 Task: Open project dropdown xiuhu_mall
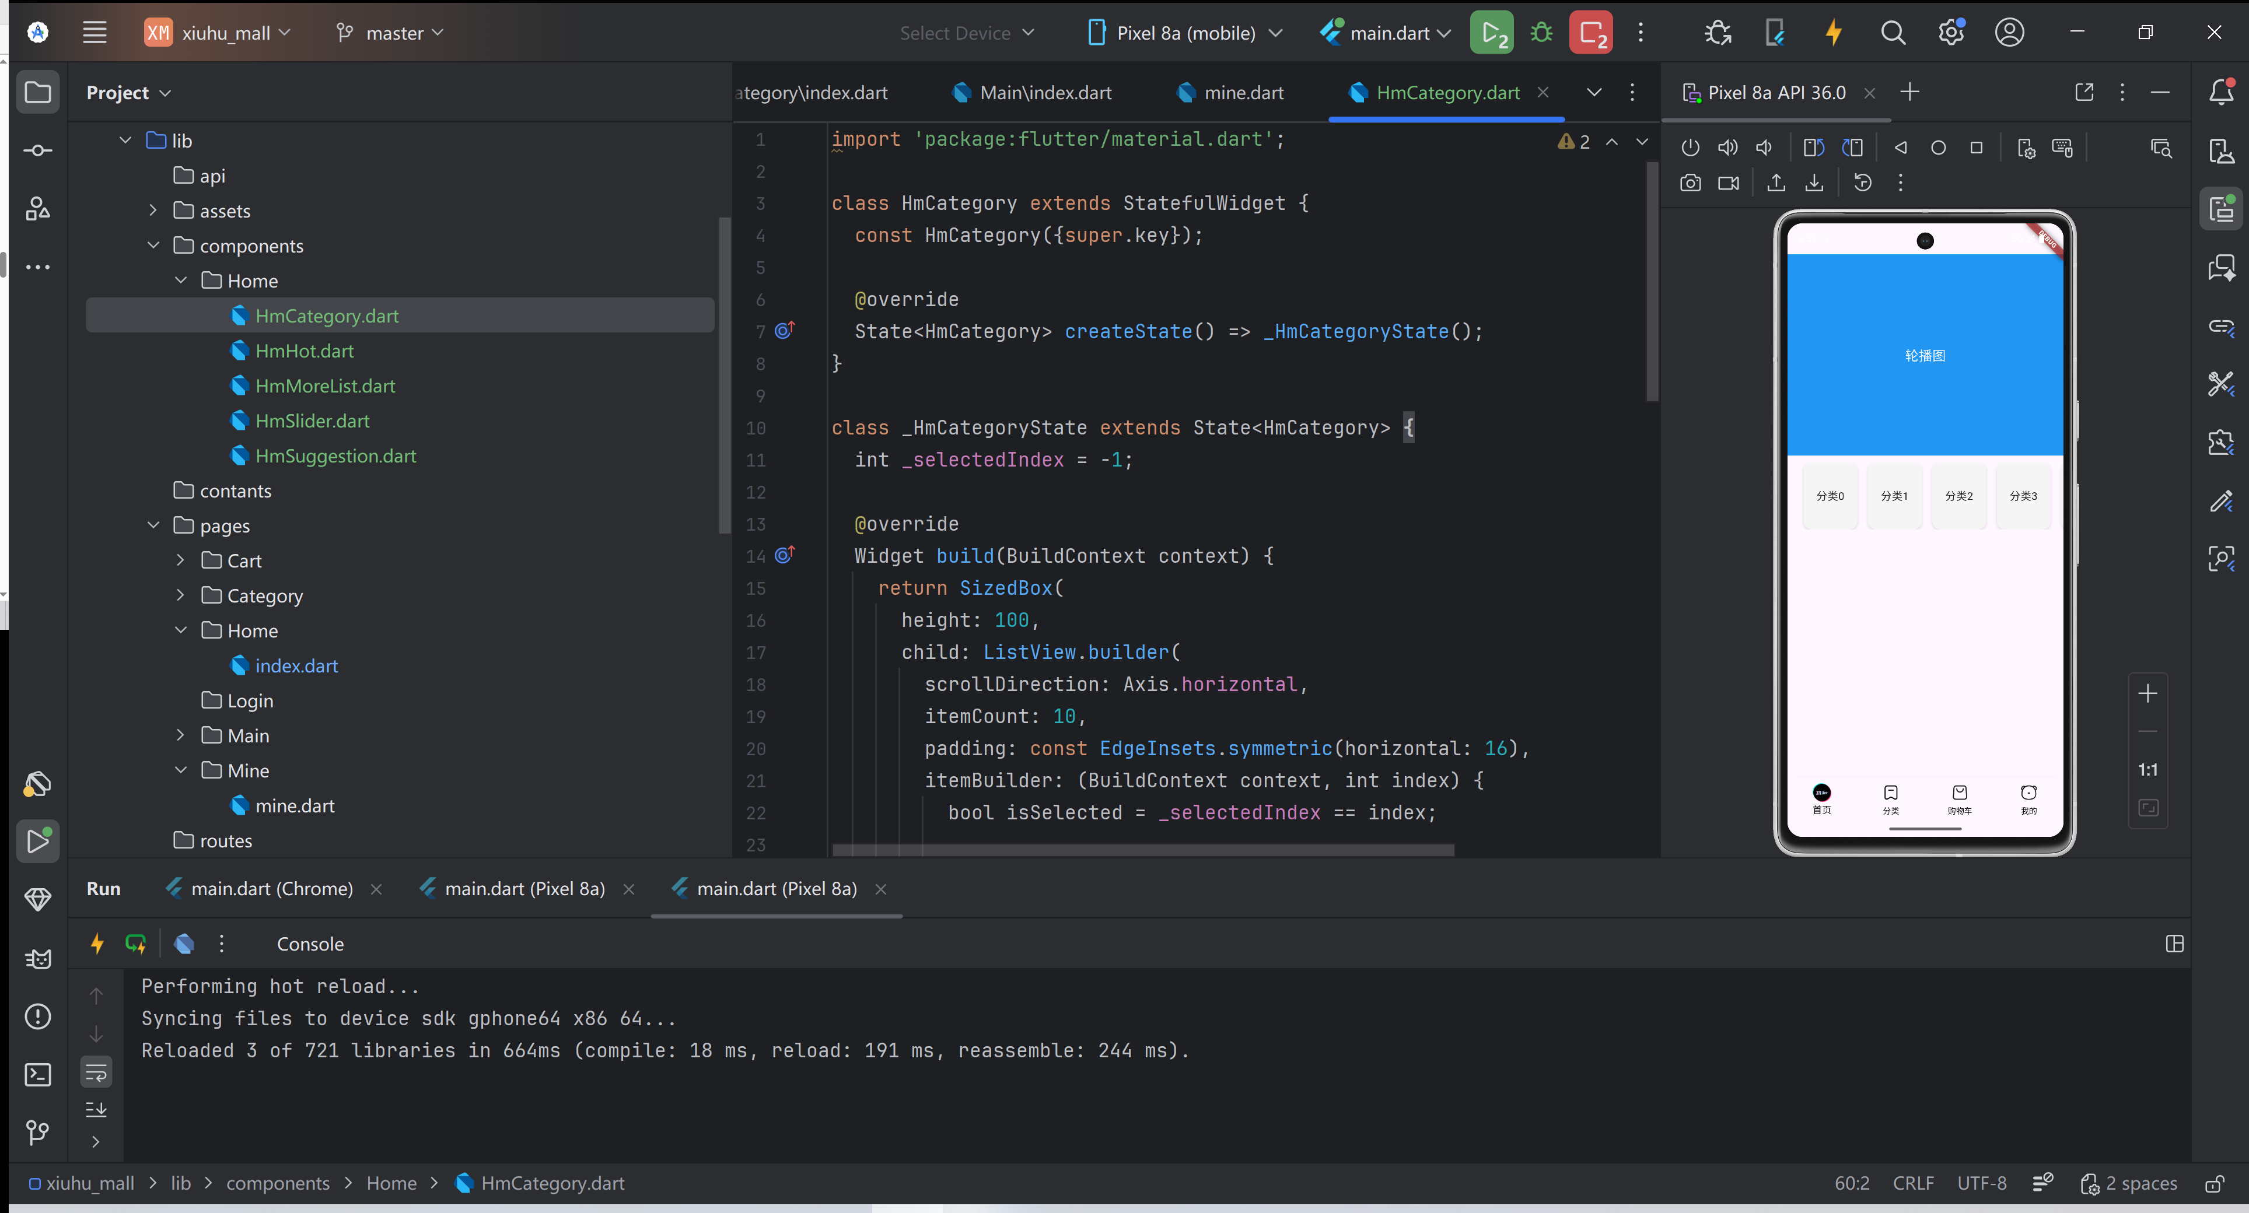pos(218,32)
